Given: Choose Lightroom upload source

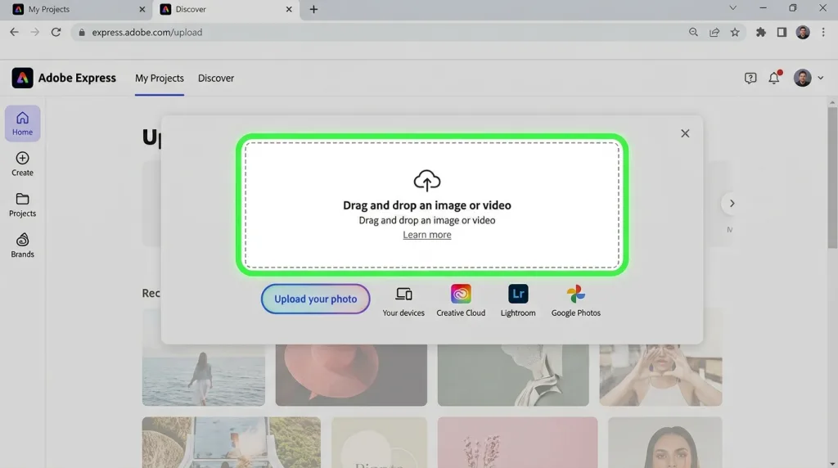Looking at the screenshot, I should 518,302.
